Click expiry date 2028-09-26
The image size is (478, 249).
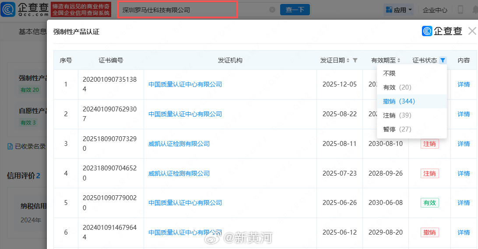point(386,173)
